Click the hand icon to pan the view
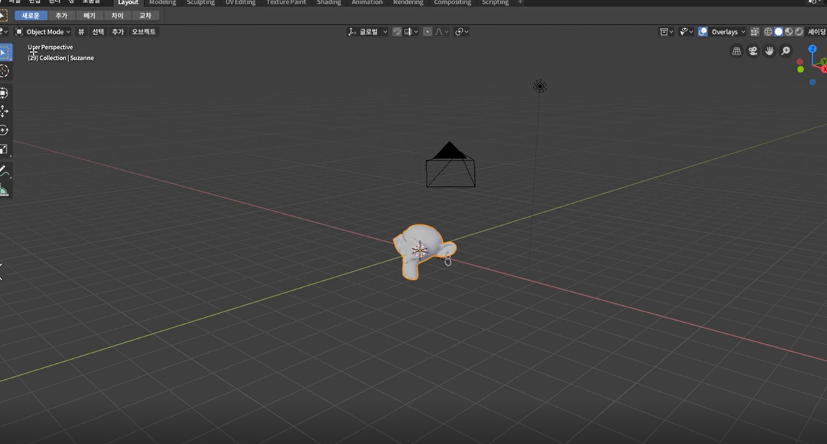 pos(769,51)
